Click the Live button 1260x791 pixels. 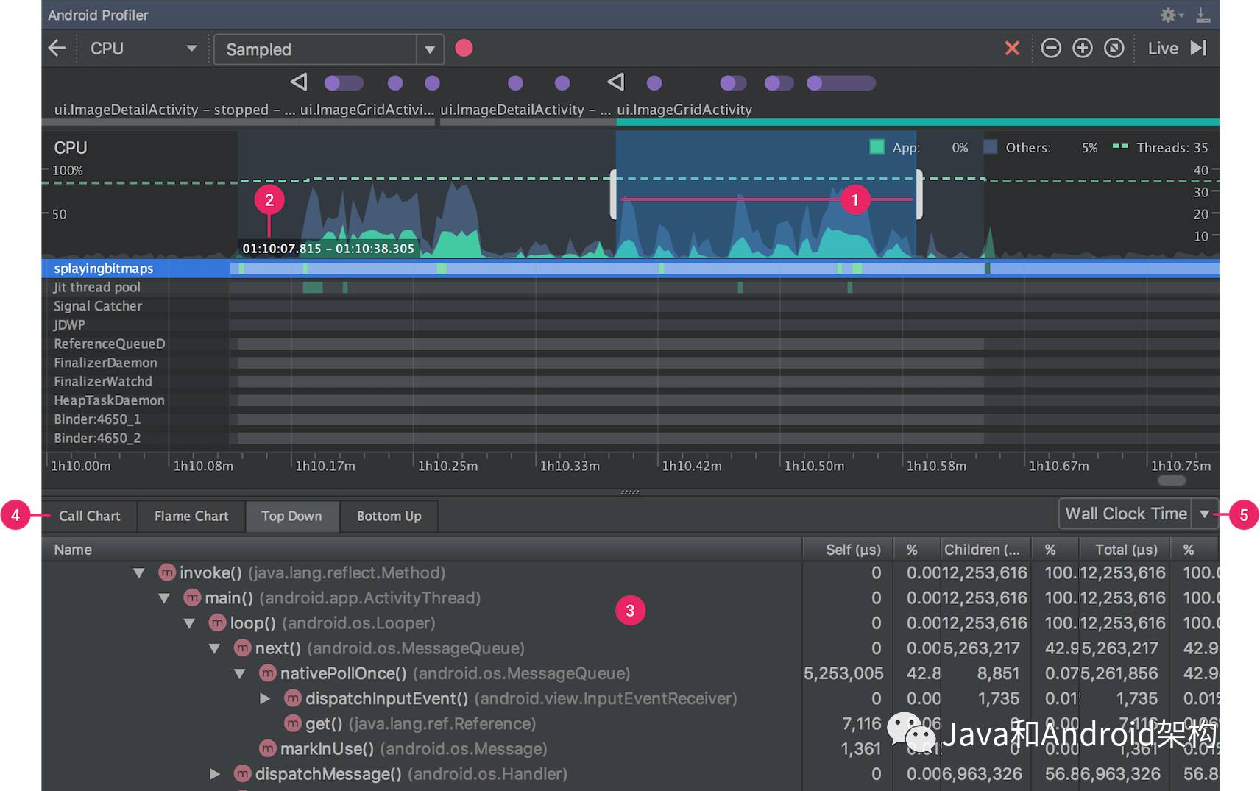[x=1163, y=49]
